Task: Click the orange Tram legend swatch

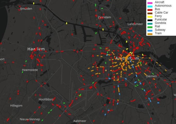Action: [150, 34]
